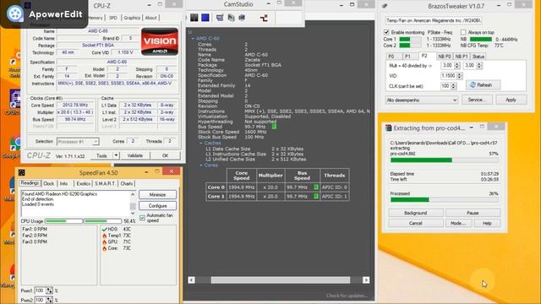Click the Configure button in SpeedFan
This screenshot has width=541, height=304.
pos(158,206)
